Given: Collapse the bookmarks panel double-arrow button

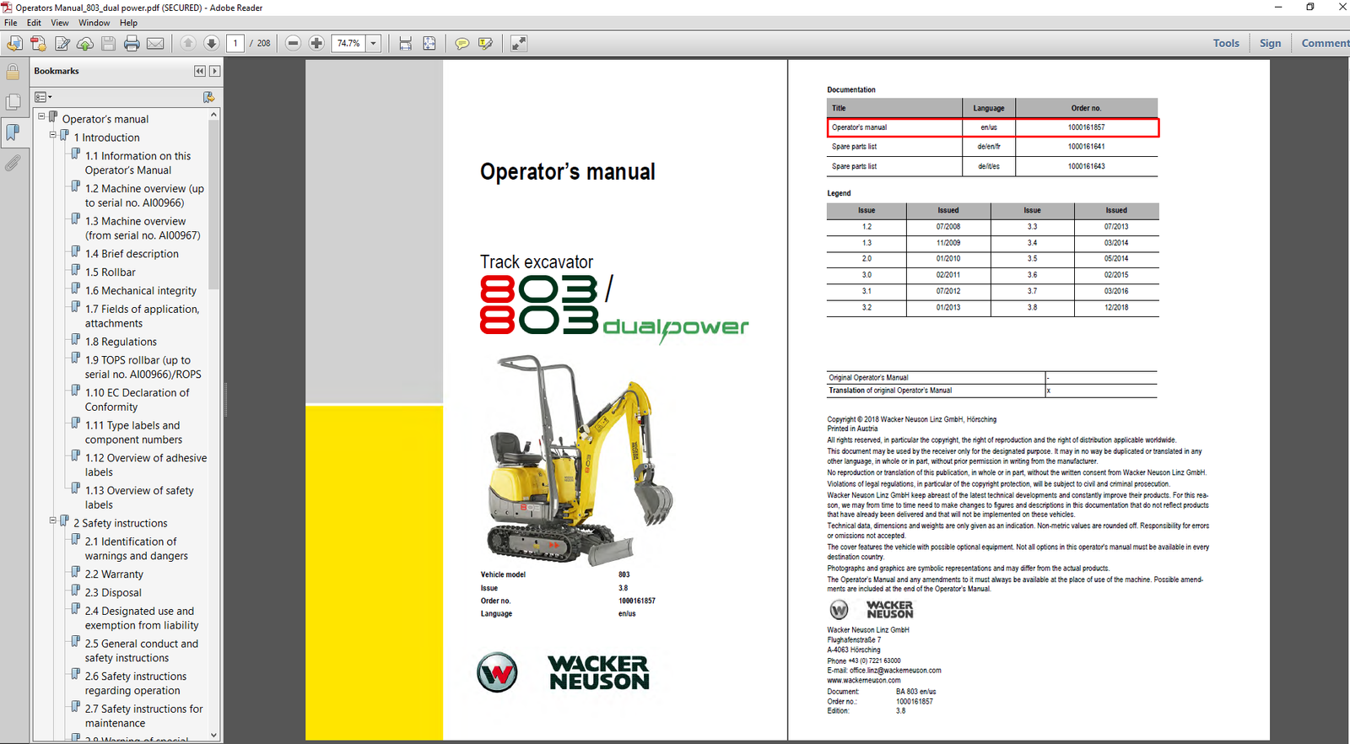Looking at the screenshot, I should coord(200,71).
